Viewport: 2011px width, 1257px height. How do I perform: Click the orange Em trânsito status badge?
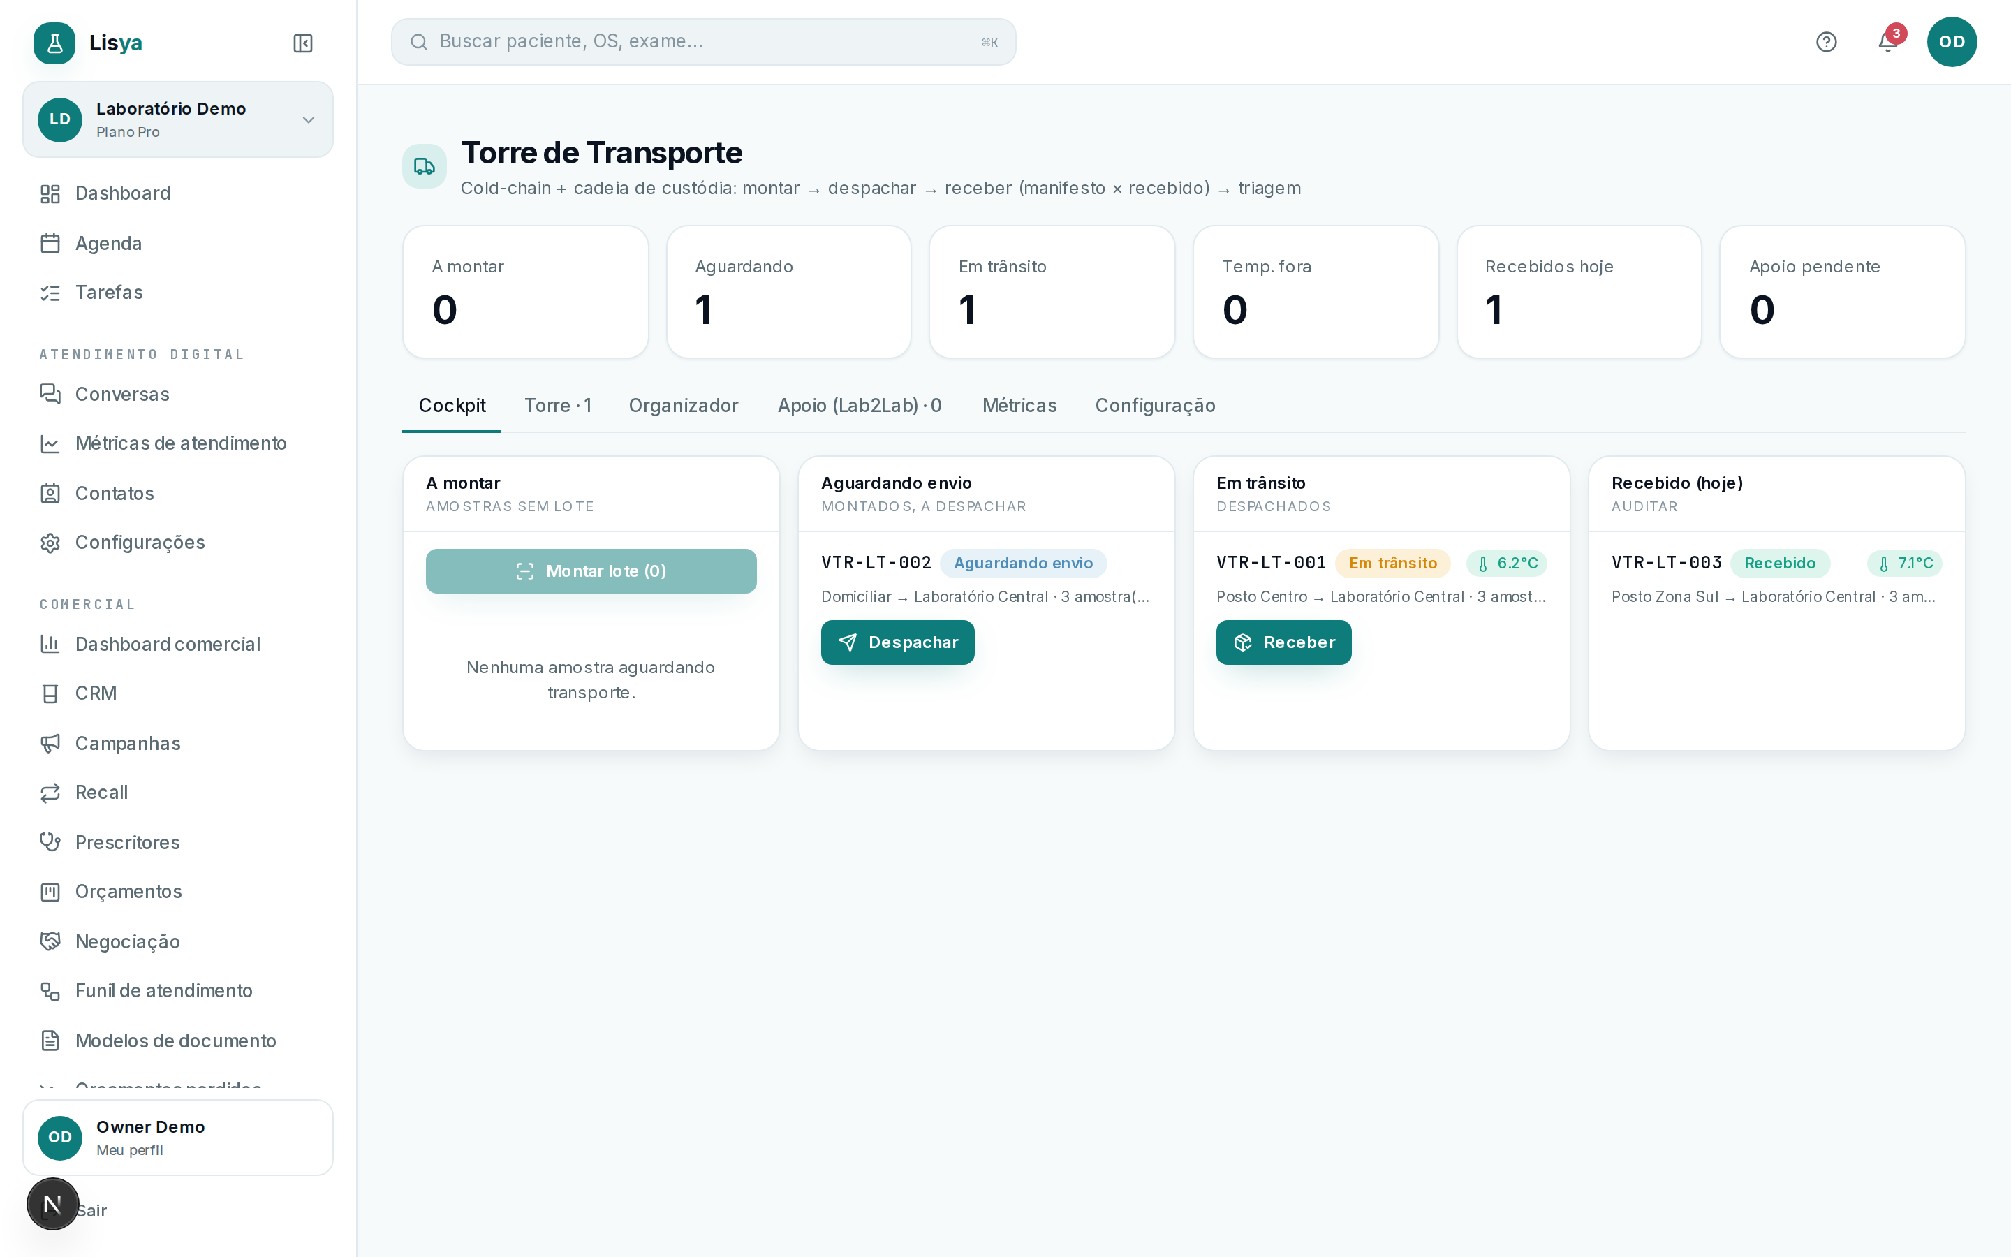tap(1393, 564)
